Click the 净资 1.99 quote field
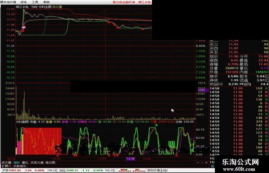The image size is (269, 173). (224, 80)
